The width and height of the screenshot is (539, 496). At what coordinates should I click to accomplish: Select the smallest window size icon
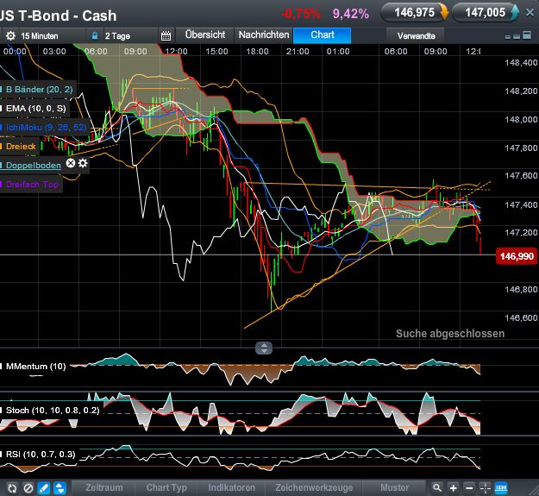pos(508,36)
